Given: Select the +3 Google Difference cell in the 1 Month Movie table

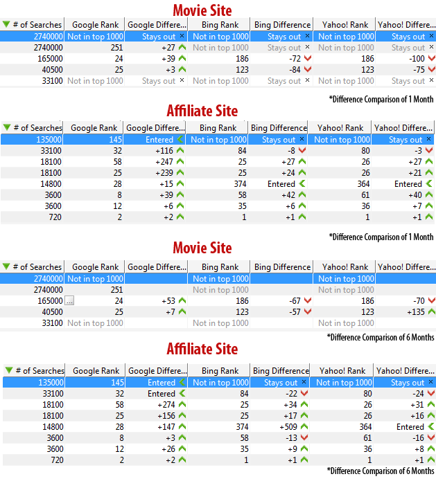Looking at the screenshot, I should [x=157, y=69].
